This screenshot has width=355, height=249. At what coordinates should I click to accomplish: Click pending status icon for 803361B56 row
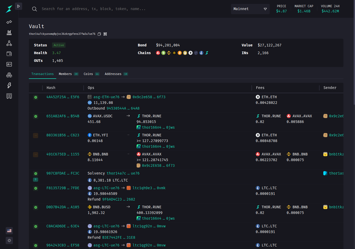pos(36,135)
